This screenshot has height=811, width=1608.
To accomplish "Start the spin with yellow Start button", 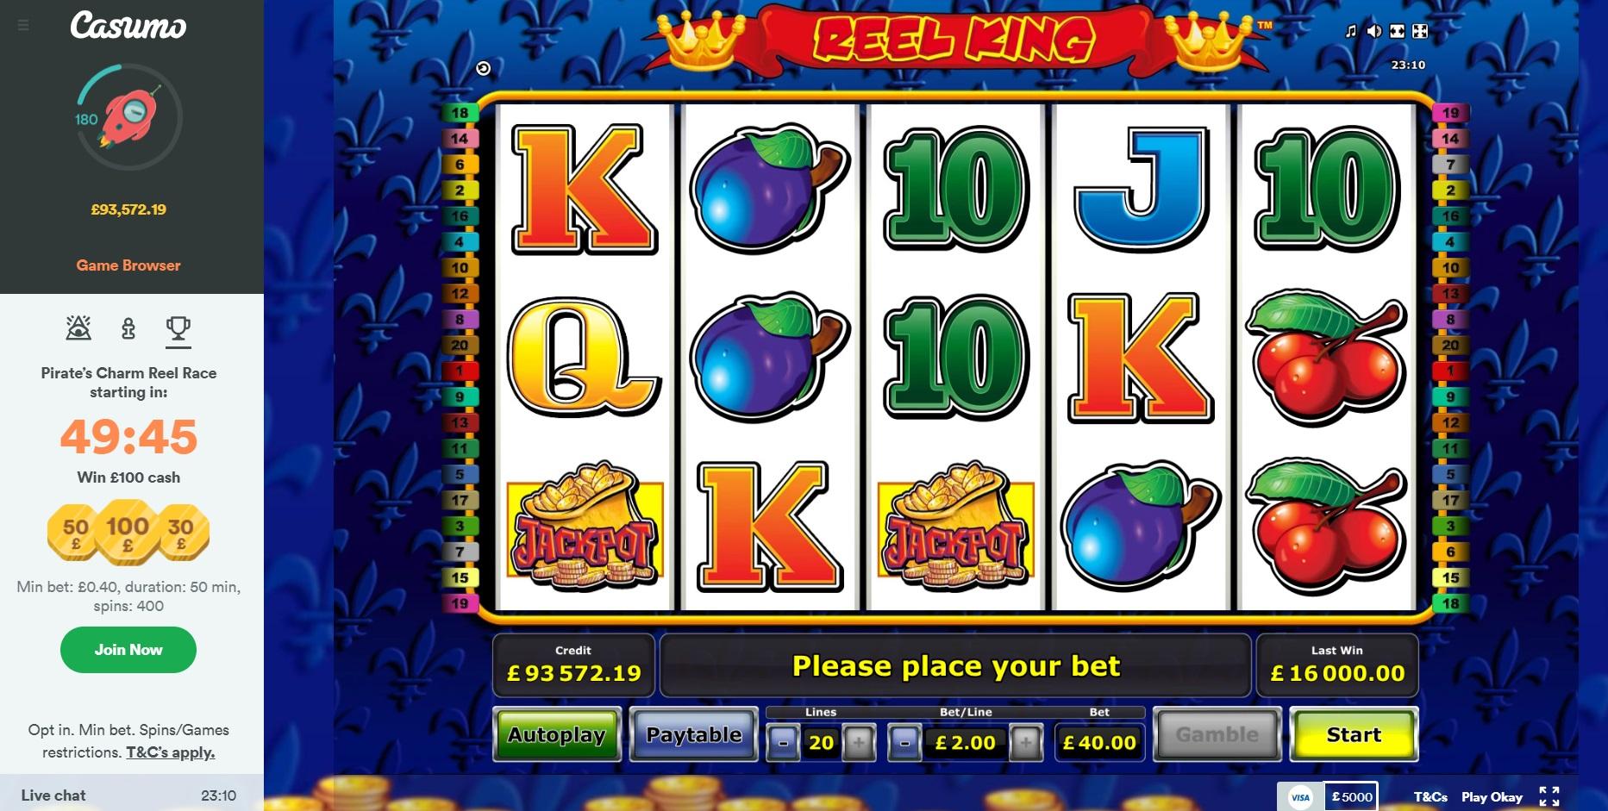I will click(x=1354, y=734).
